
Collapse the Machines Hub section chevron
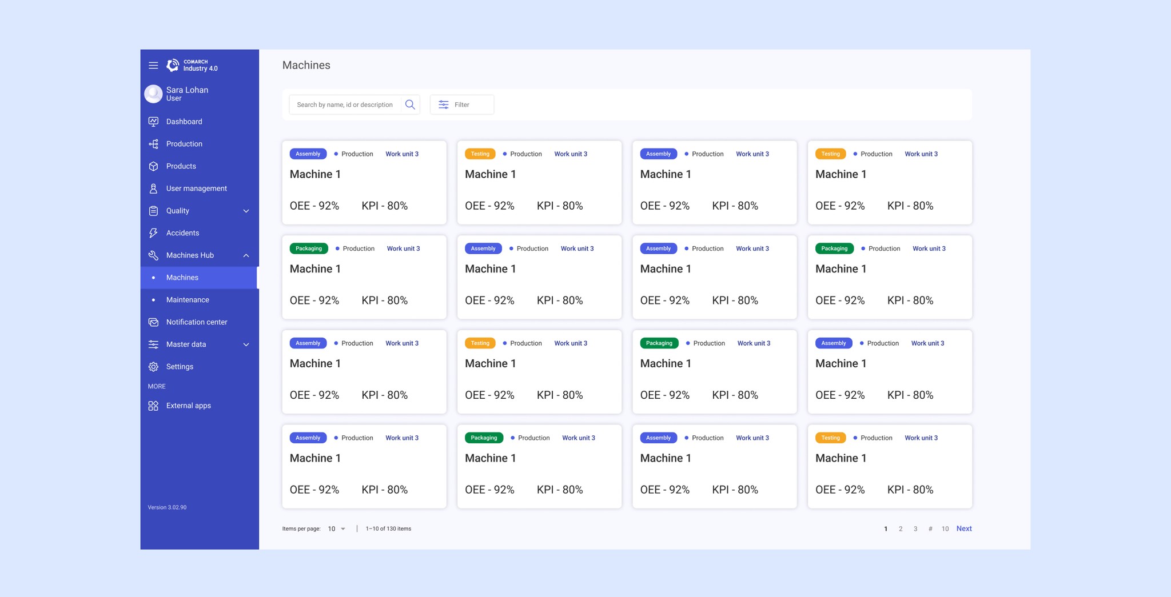[x=246, y=255]
